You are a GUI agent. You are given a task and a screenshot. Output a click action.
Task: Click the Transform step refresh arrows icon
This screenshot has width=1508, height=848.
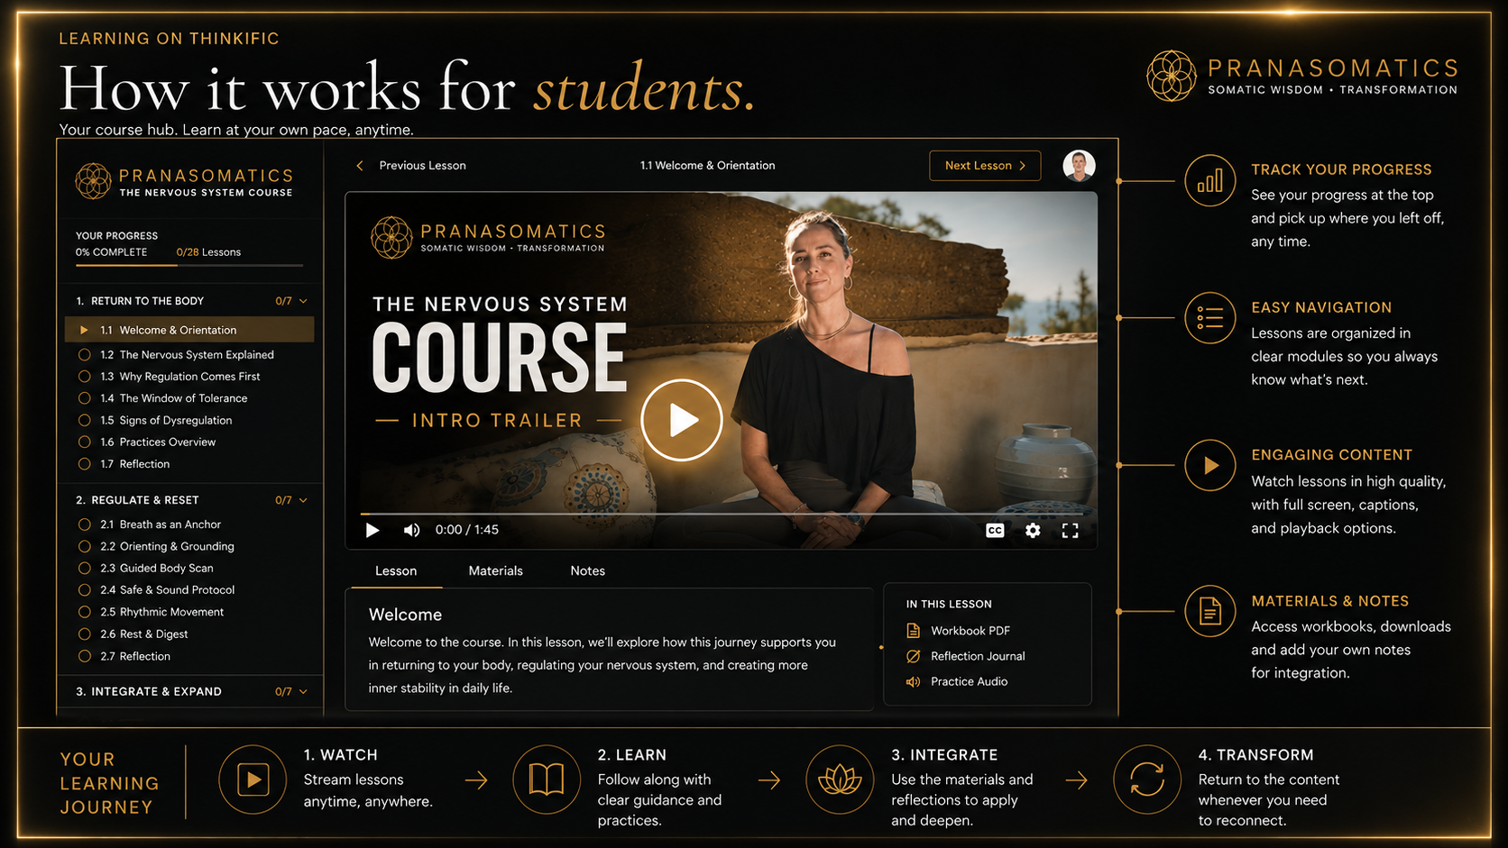click(x=1147, y=780)
